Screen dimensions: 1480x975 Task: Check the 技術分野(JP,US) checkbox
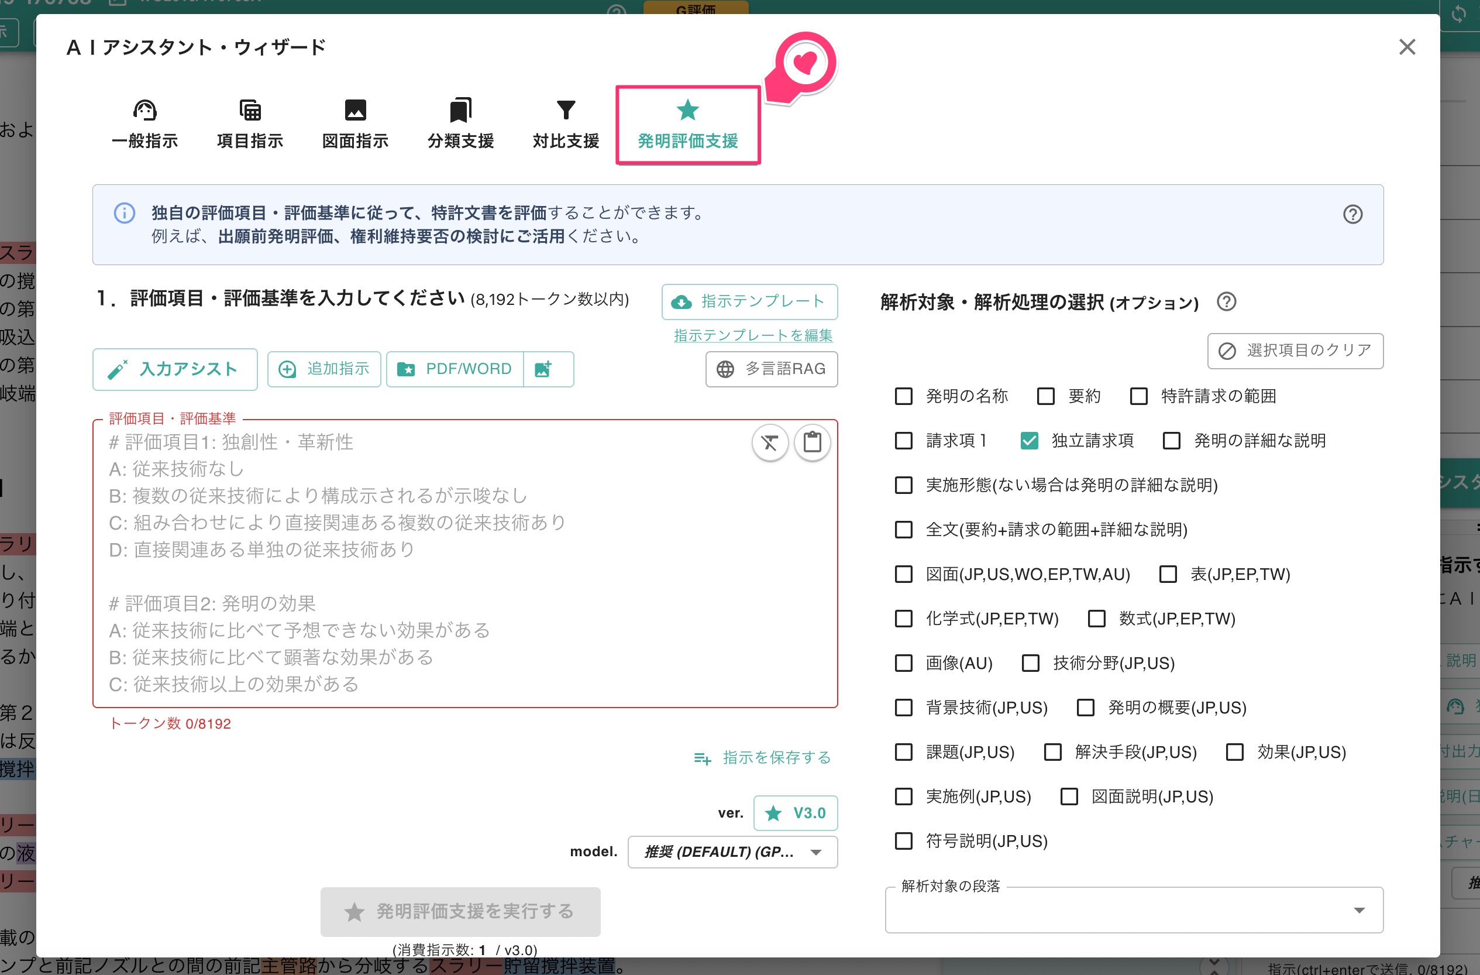(1030, 663)
